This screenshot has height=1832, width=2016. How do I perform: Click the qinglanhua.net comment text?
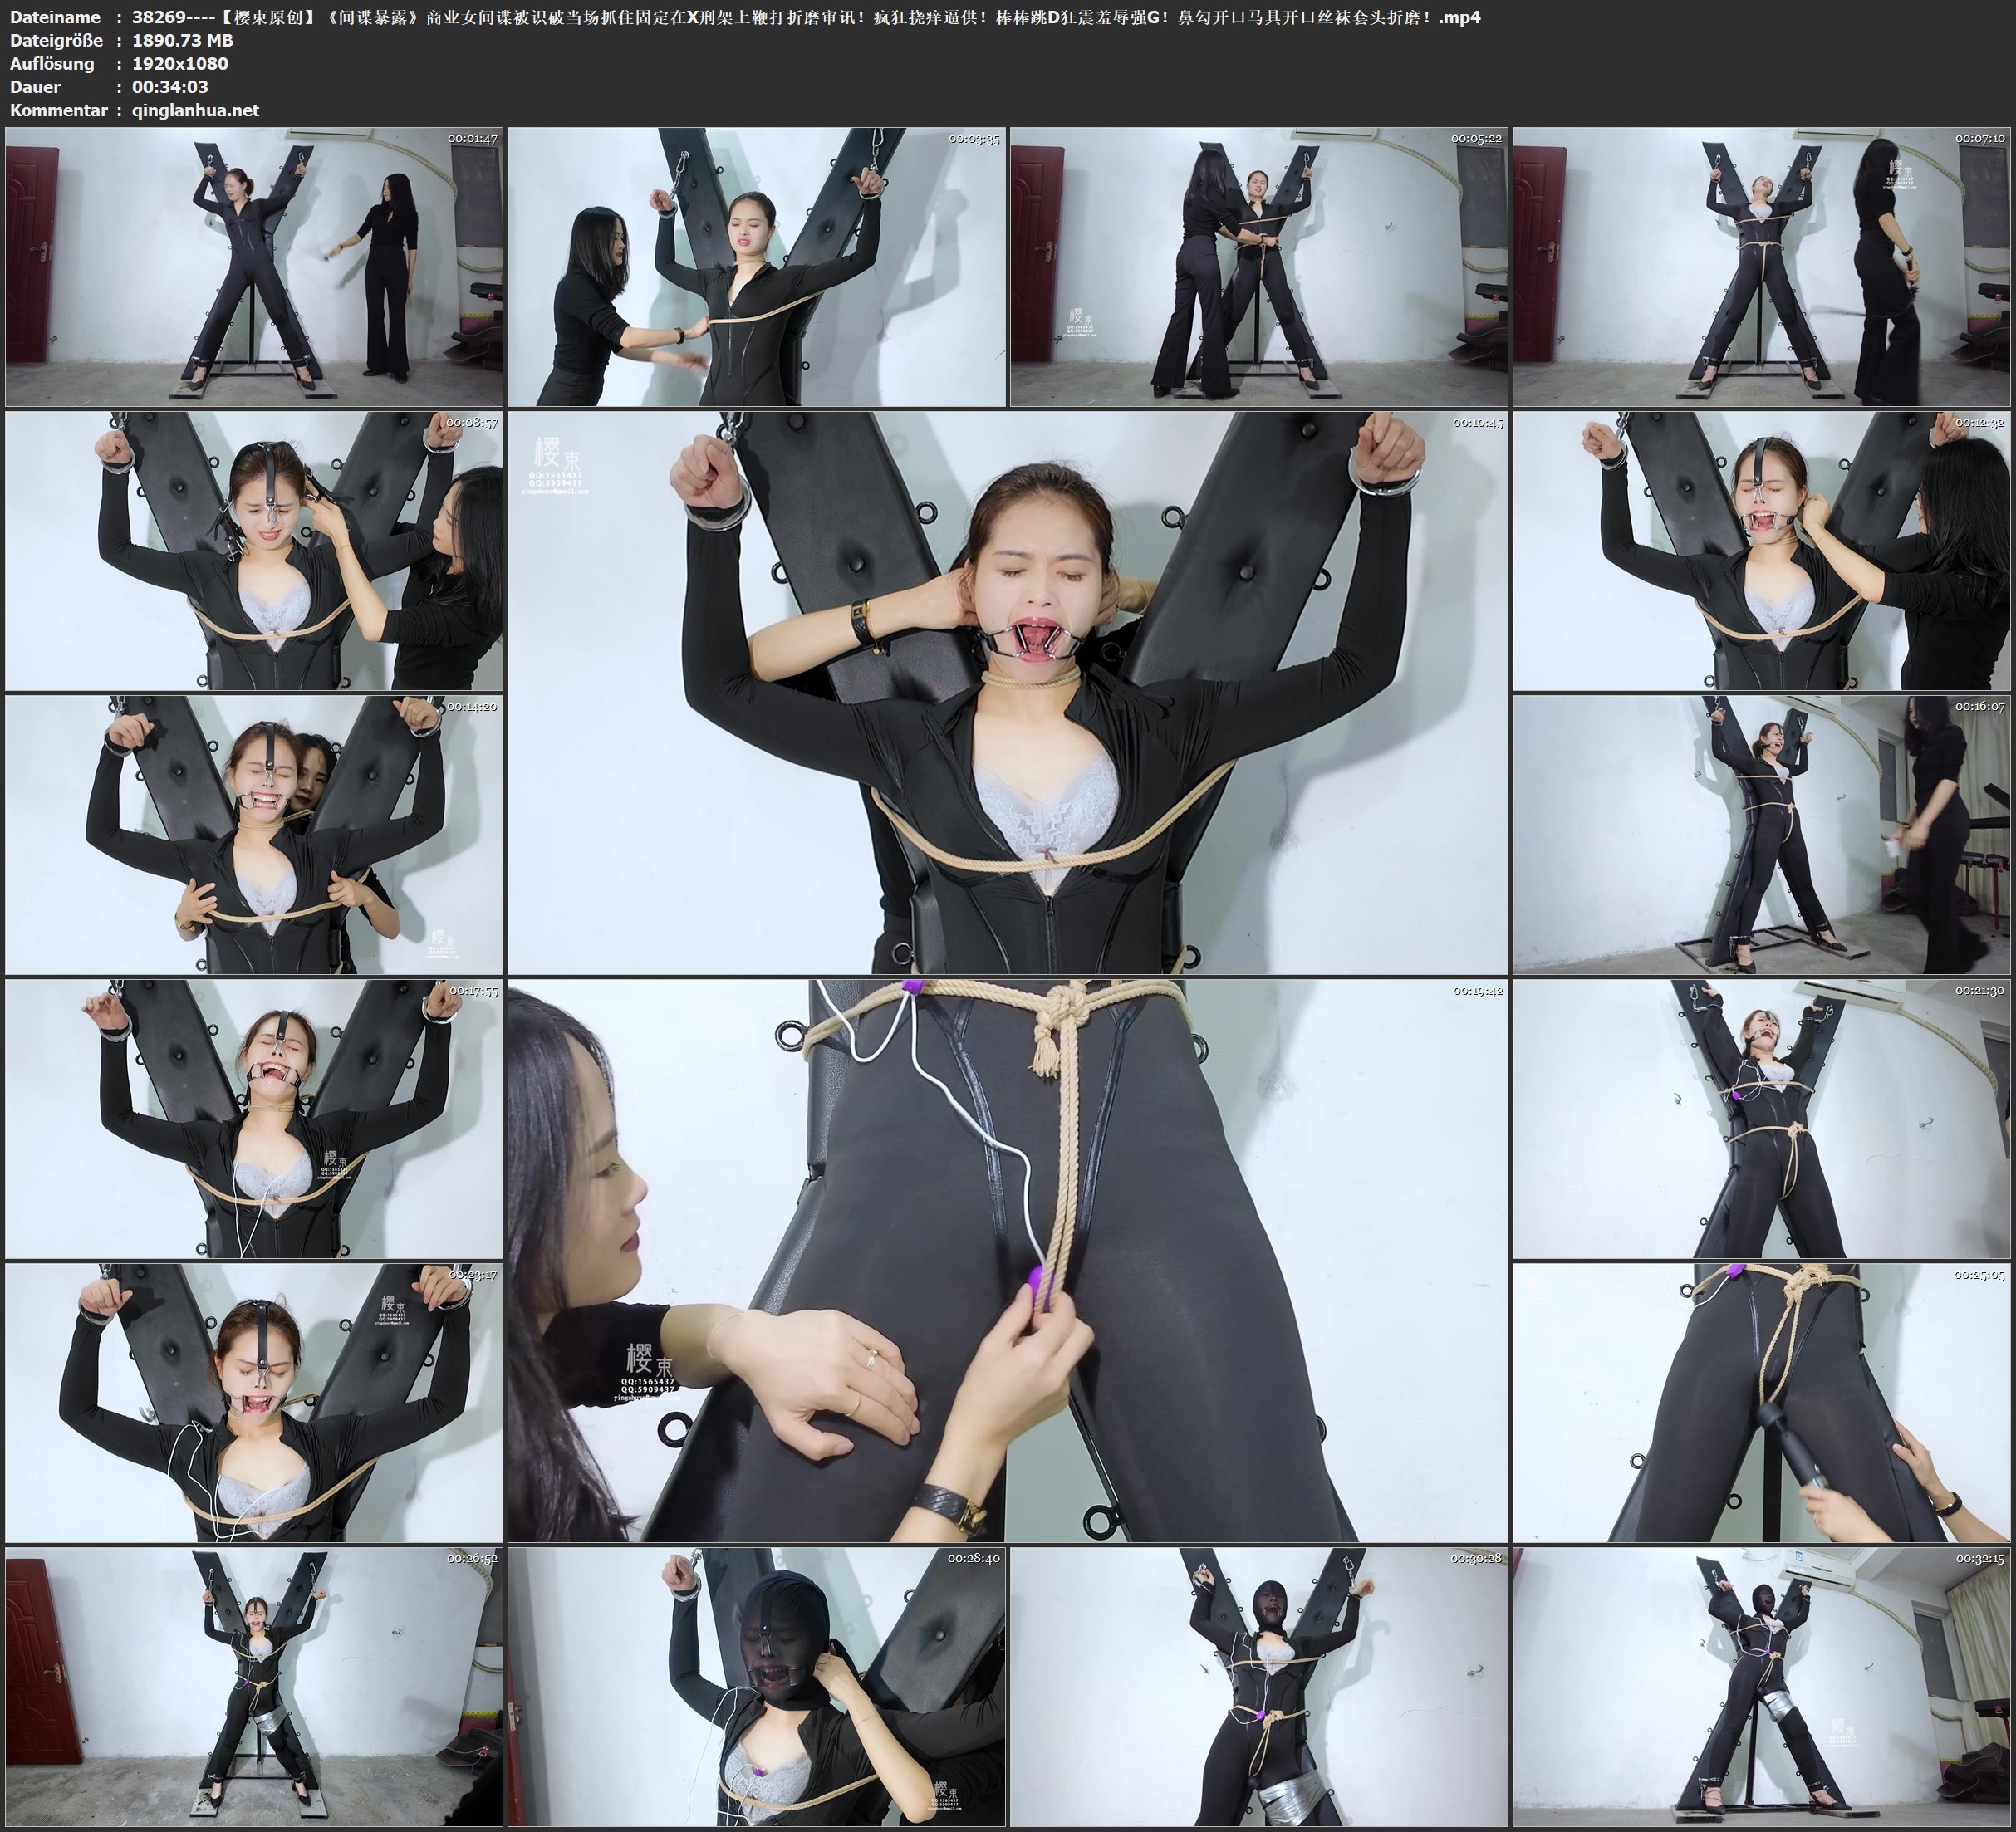click(x=195, y=110)
